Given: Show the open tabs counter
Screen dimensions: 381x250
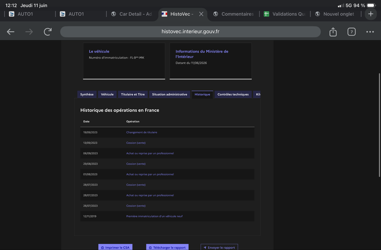Looking at the screenshot, I should 351,31.
